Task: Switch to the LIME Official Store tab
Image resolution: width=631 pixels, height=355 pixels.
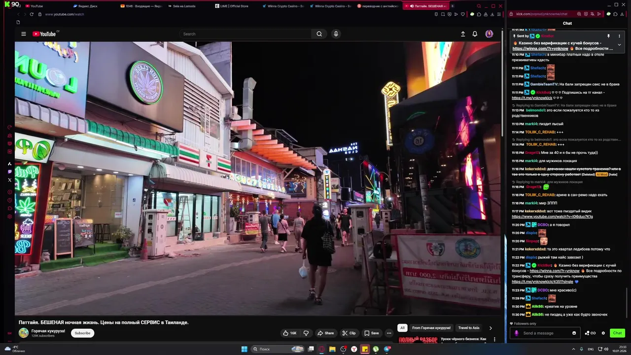Action: point(232,6)
